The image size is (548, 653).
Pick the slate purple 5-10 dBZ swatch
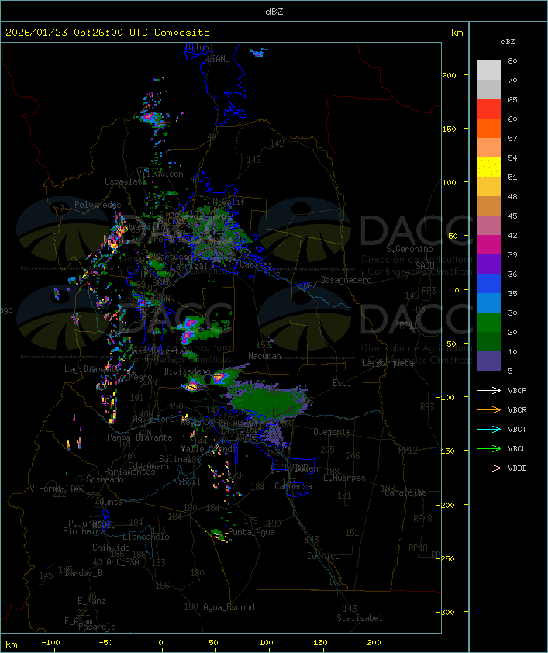[489, 361]
